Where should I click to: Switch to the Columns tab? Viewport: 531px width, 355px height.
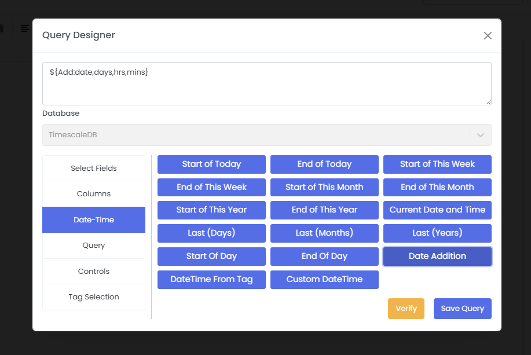click(94, 194)
